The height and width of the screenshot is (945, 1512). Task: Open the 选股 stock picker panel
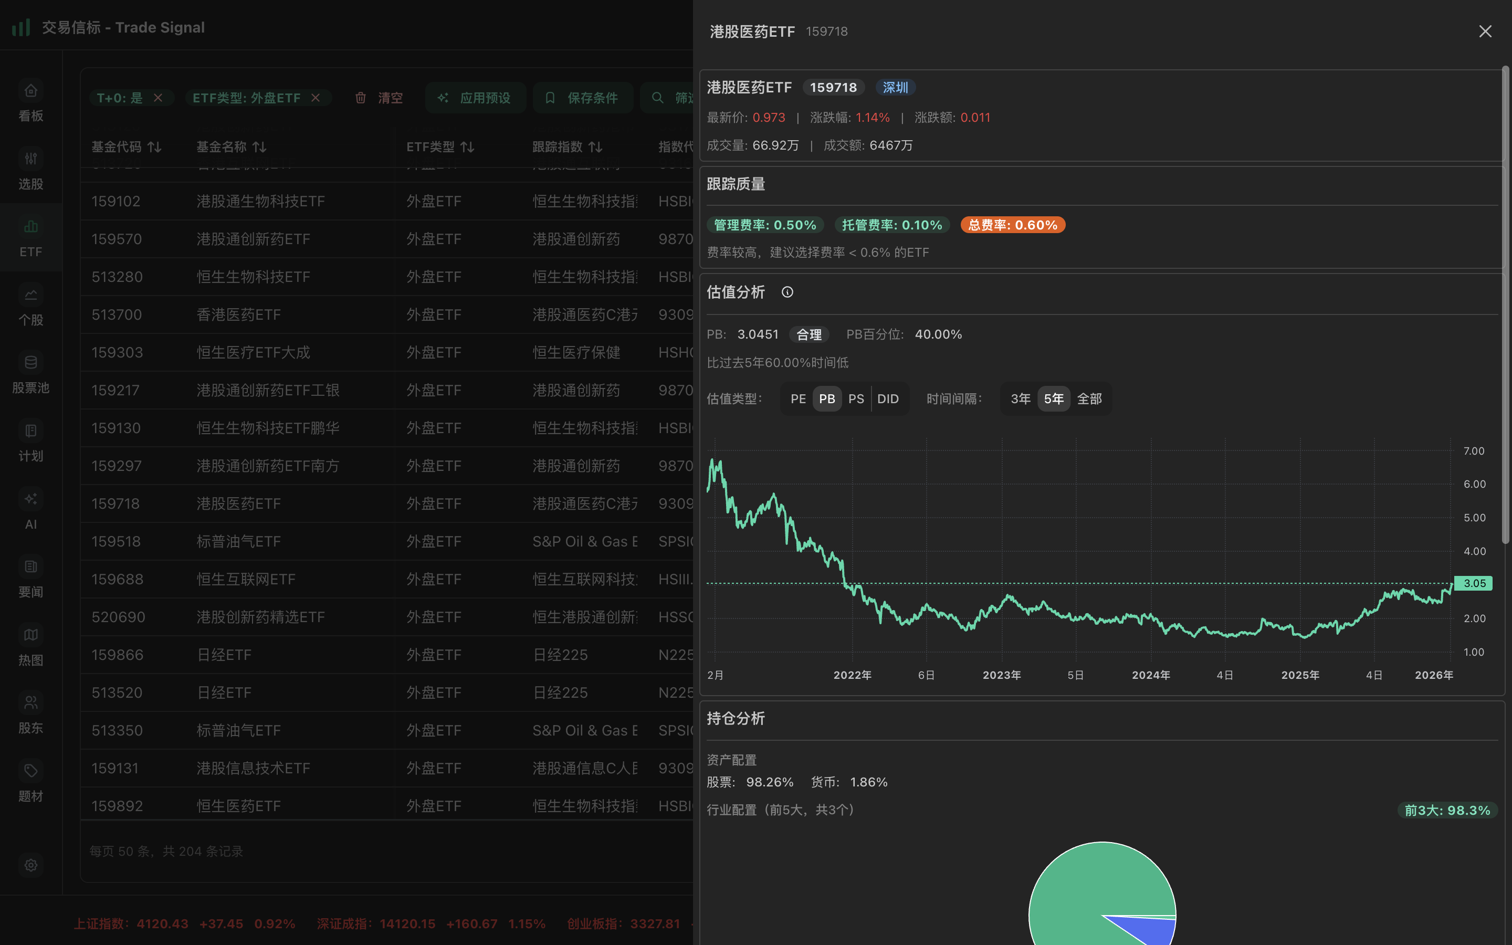click(30, 170)
